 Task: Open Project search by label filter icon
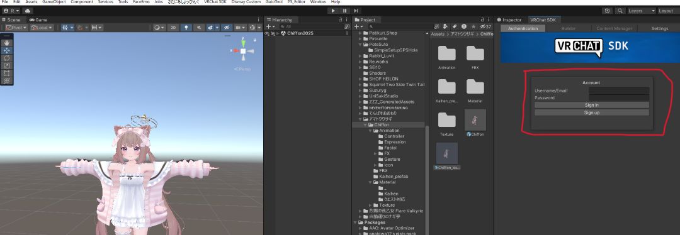[455, 26]
